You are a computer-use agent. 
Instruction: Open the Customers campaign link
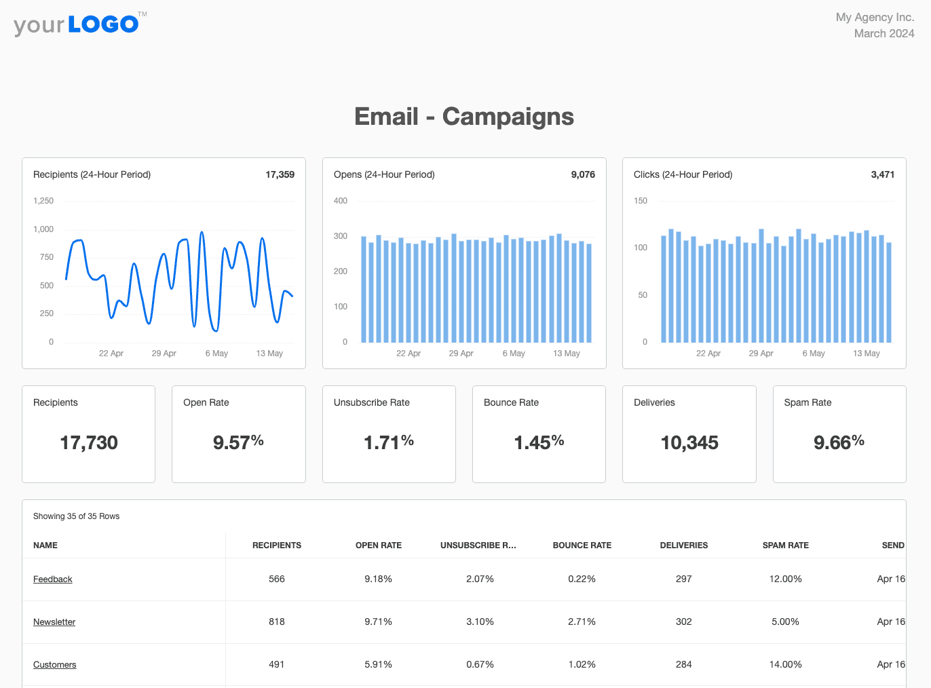54,664
